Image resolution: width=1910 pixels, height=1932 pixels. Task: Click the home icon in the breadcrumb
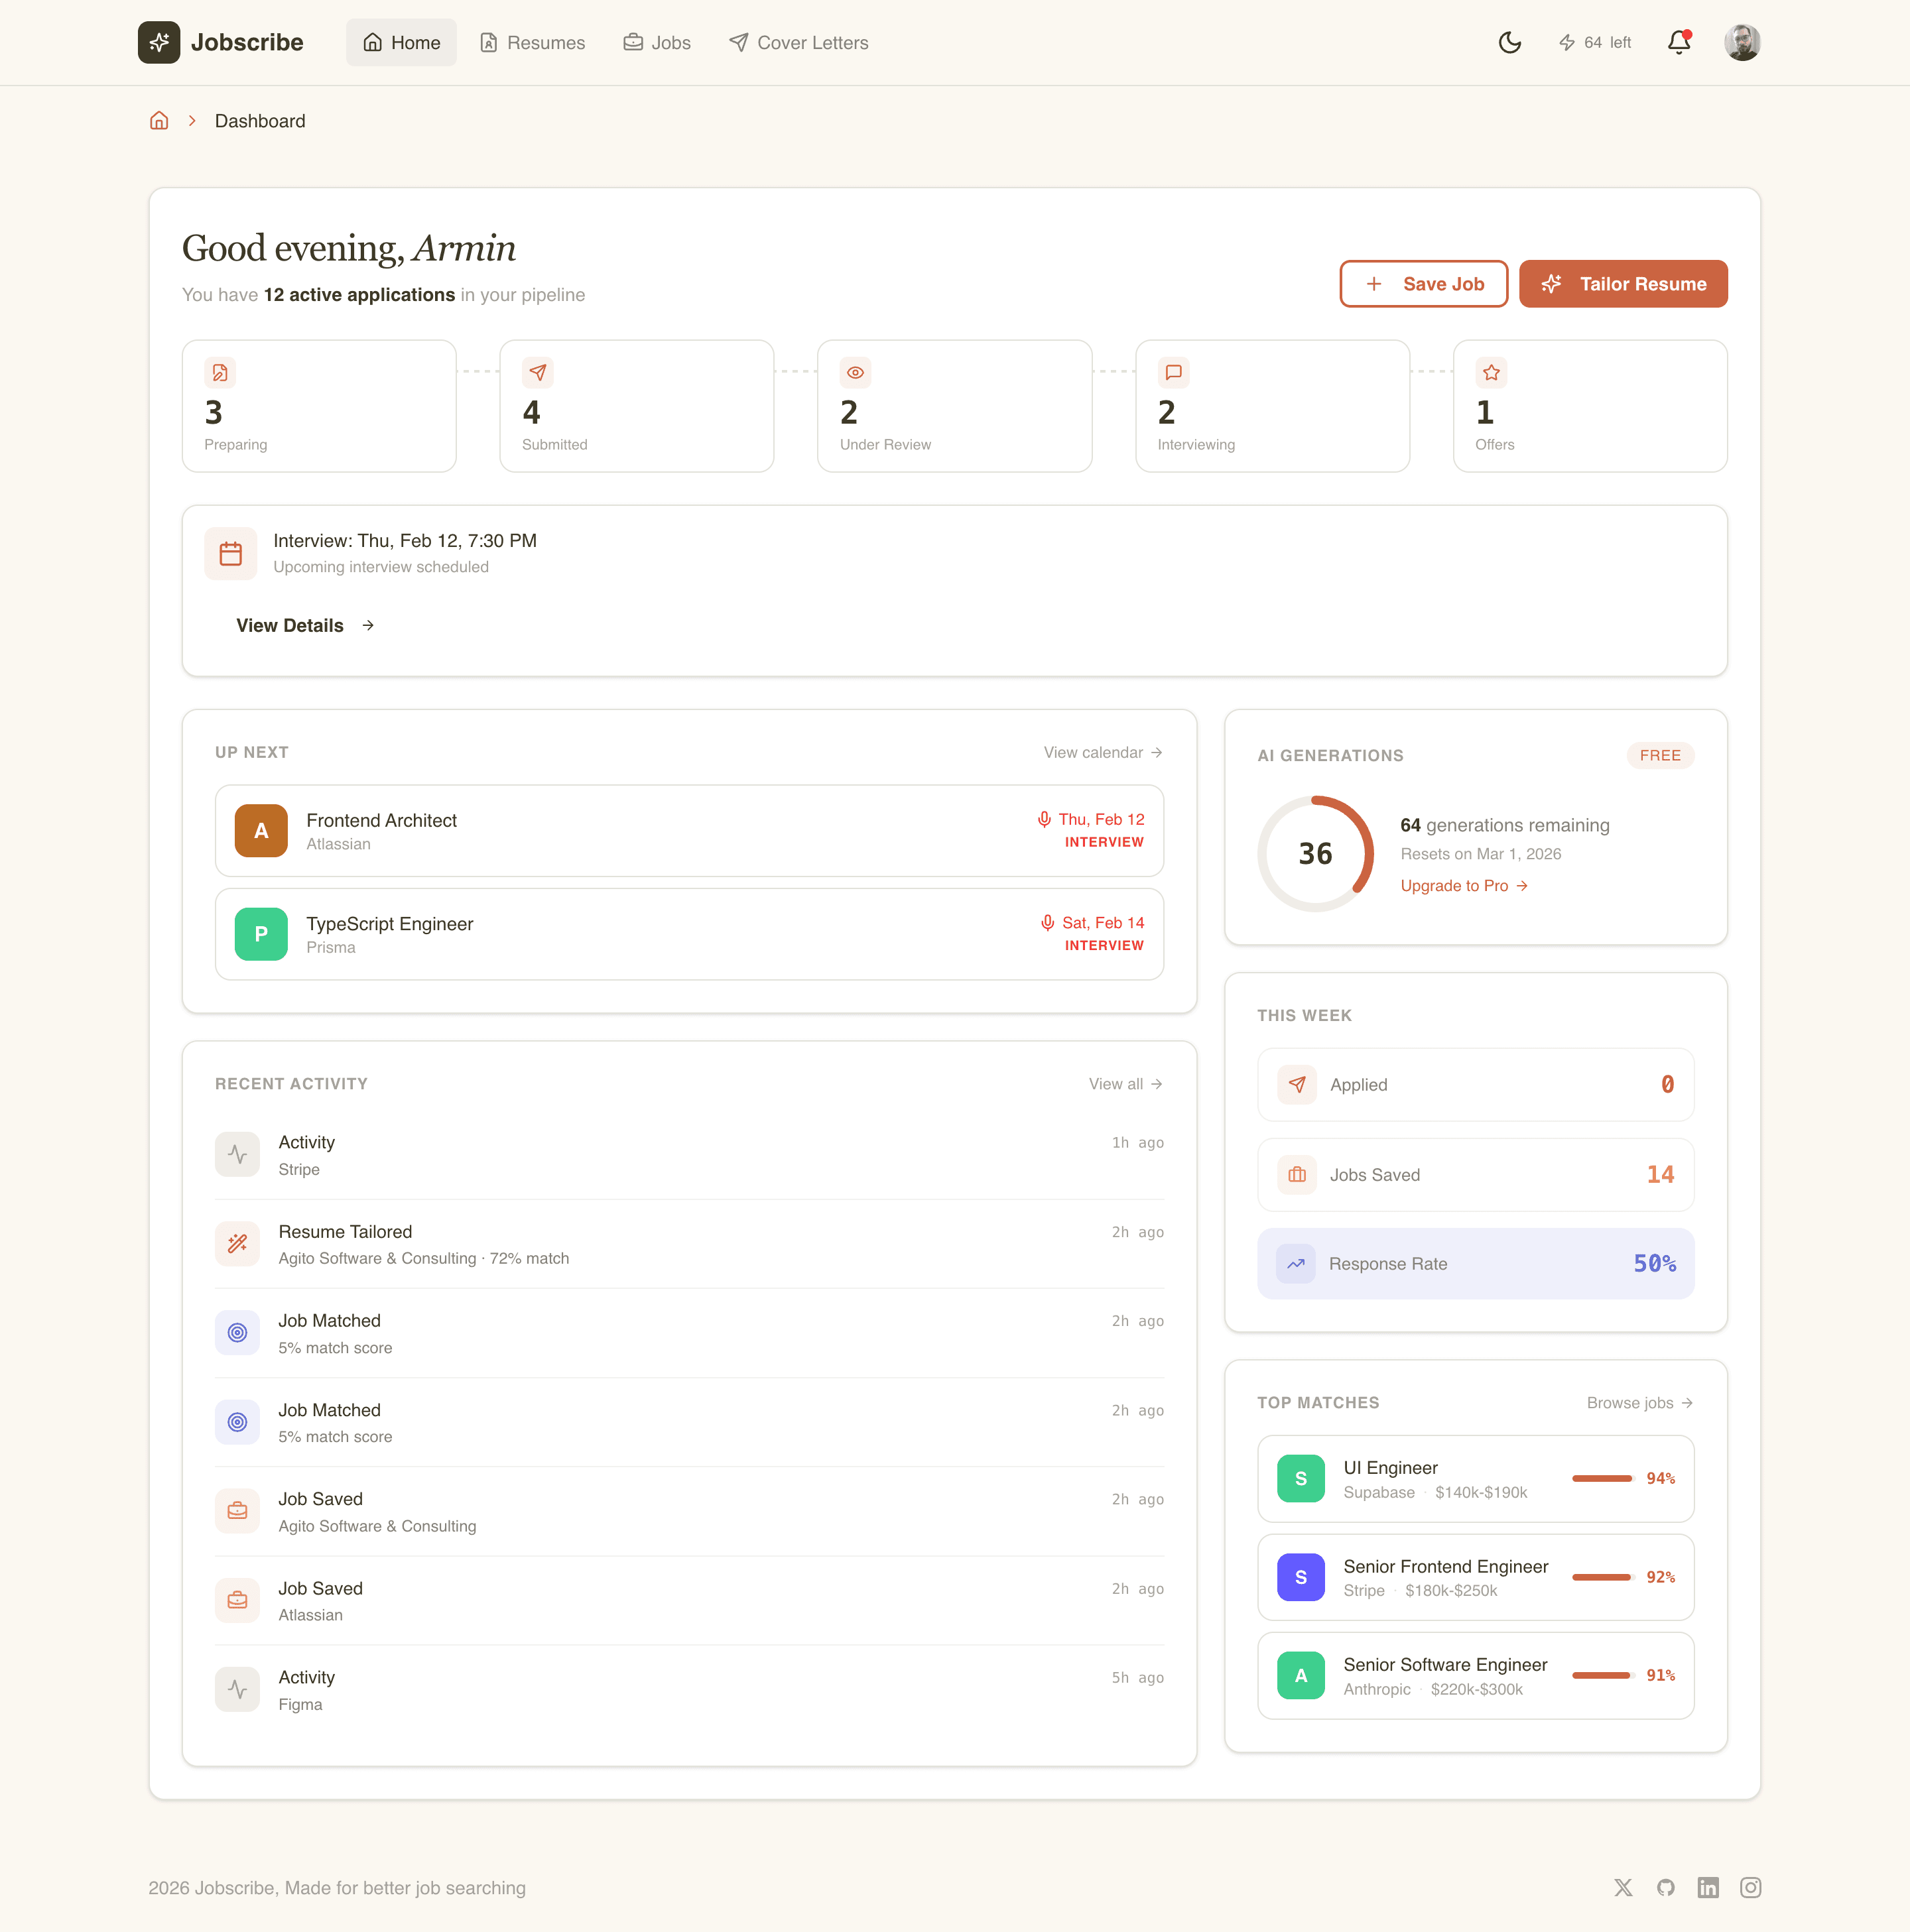pos(159,120)
